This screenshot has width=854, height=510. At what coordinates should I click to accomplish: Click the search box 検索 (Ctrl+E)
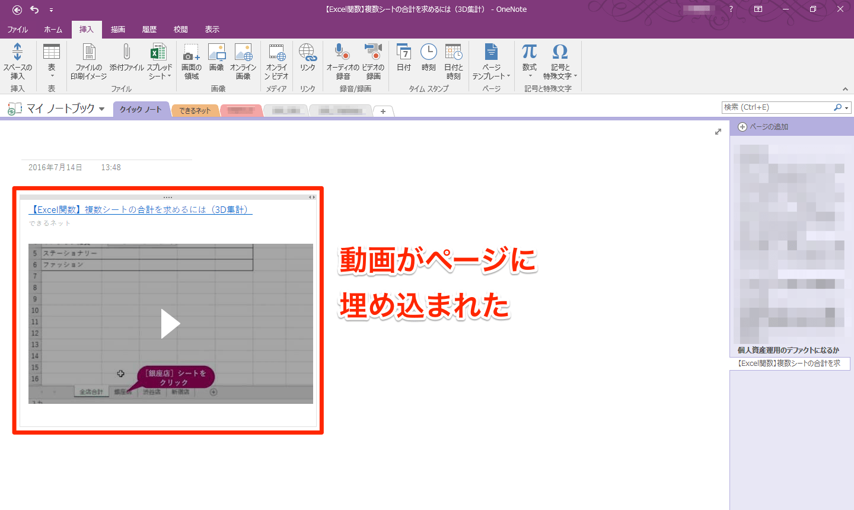click(777, 107)
